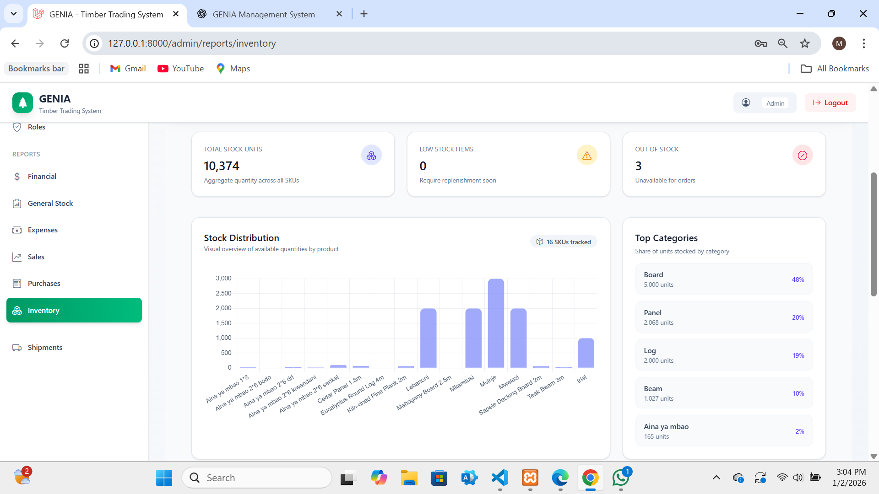
Task: Select the Inventory sidebar icon
Action: click(x=17, y=310)
